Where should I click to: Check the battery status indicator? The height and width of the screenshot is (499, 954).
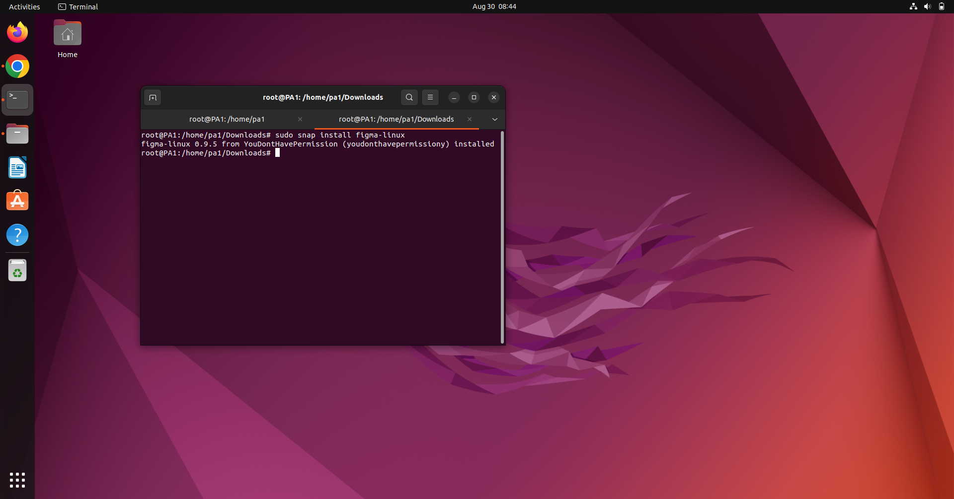(942, 6)
